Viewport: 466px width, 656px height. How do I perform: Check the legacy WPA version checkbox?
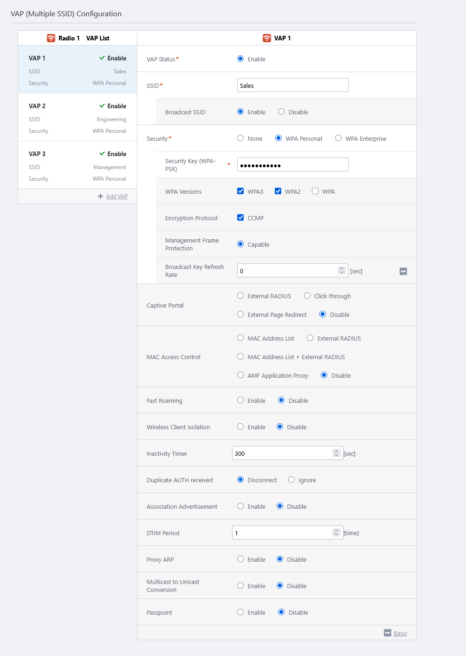pyautogui.click(x=315, y=191)
